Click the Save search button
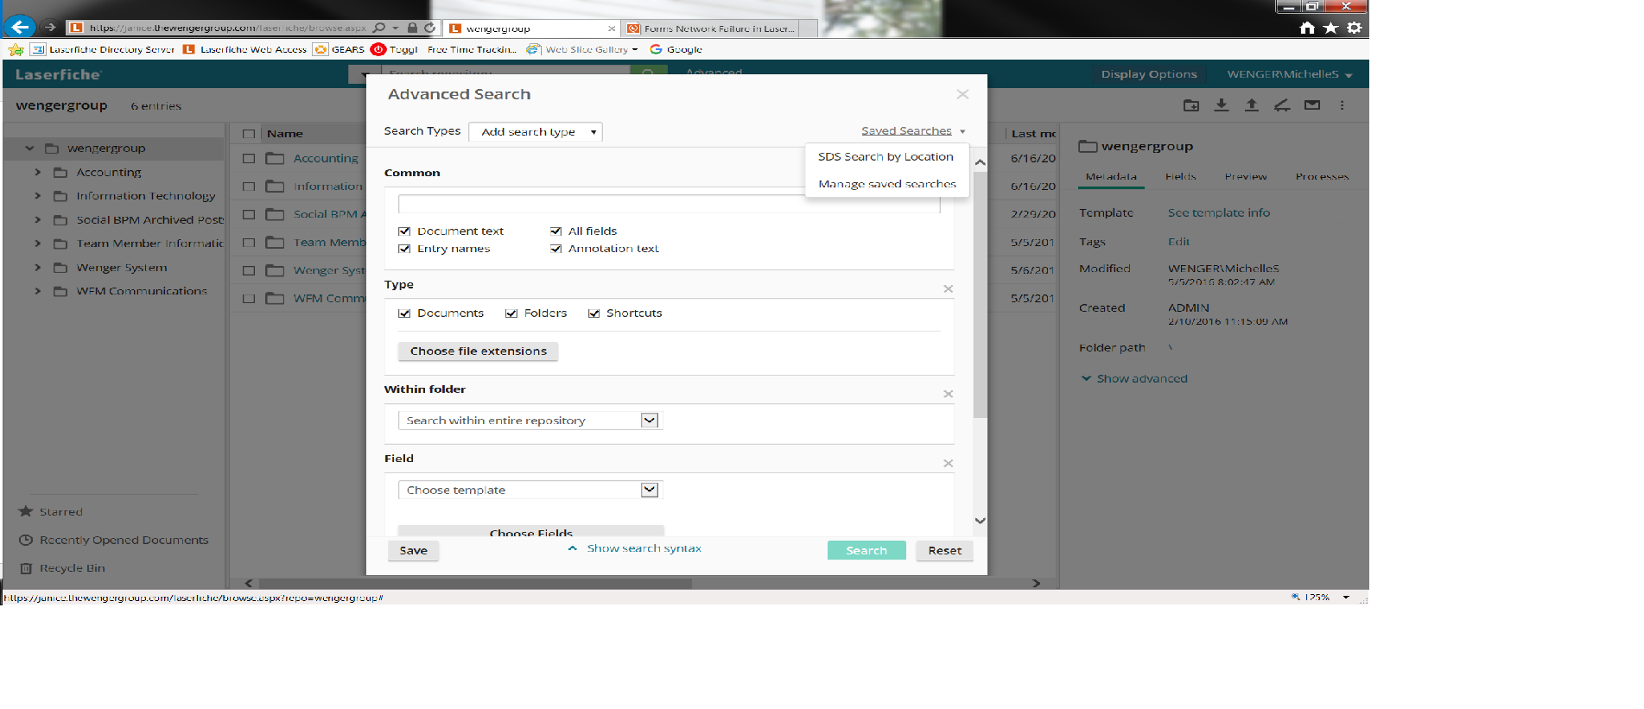This screenshot has height=709, width=1644. [x=413, y=551]
